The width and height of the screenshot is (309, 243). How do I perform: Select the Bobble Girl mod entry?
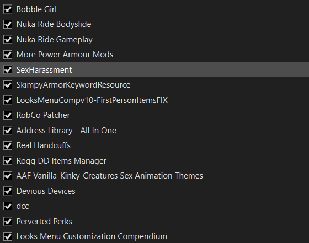coord(154,9)
